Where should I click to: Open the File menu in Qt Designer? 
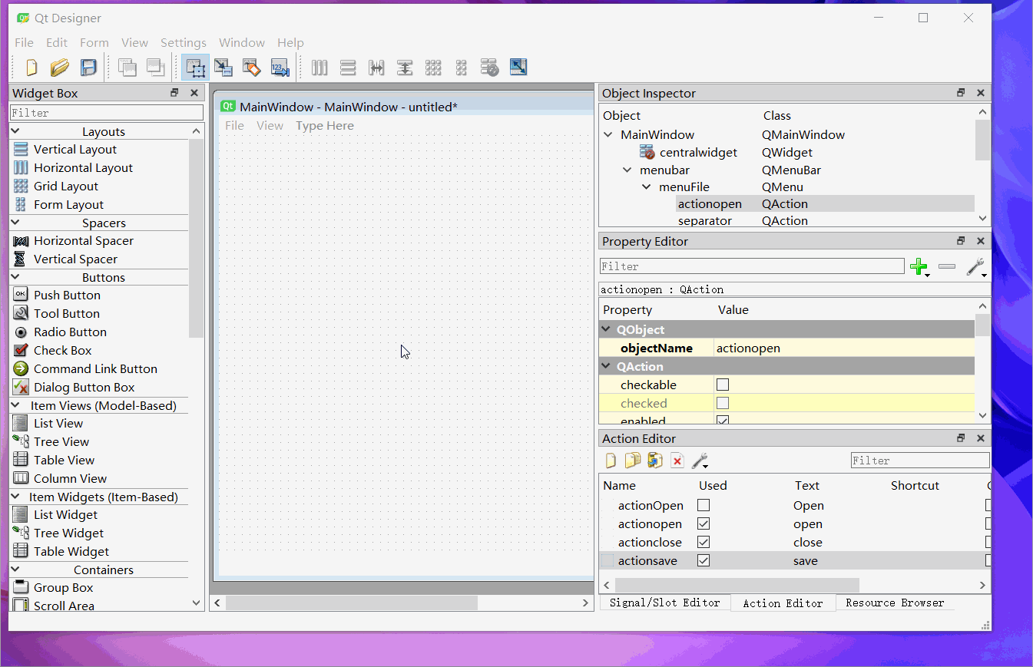pos(25,43)
